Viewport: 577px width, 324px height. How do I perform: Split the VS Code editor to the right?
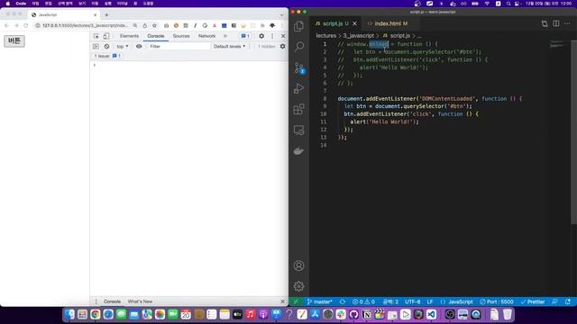556,23
